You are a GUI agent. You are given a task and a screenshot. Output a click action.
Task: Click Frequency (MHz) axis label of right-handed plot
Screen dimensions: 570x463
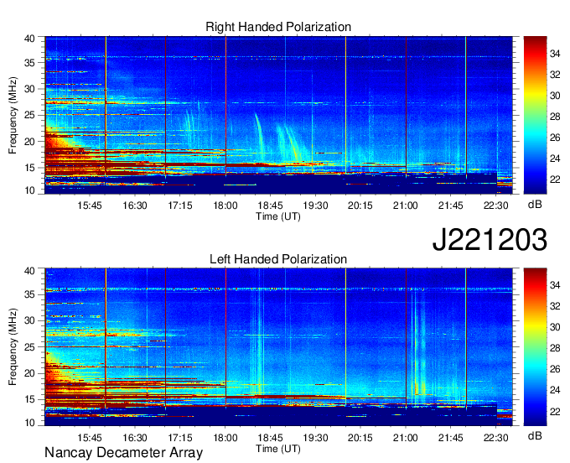point(13,115)
